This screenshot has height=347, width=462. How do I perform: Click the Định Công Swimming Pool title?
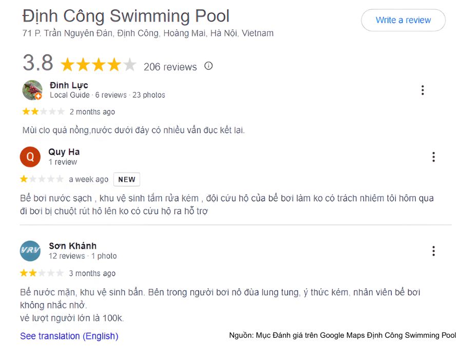(x=126, y=16)
